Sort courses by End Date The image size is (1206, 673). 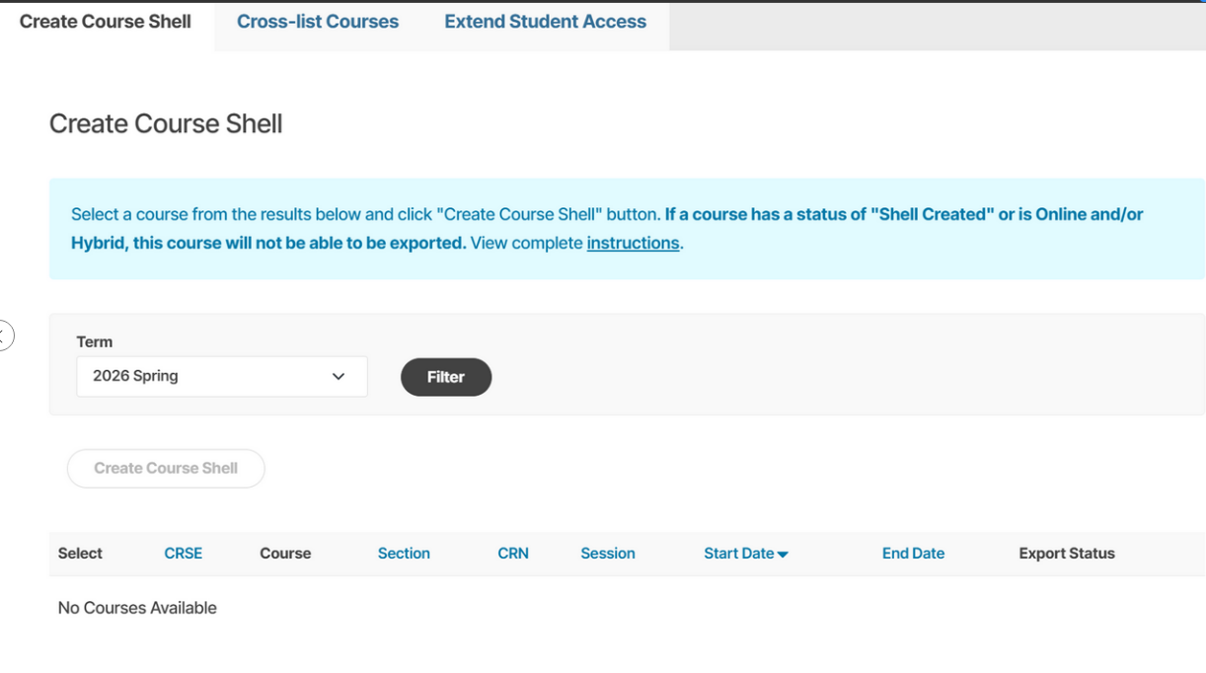coord(913,554)
